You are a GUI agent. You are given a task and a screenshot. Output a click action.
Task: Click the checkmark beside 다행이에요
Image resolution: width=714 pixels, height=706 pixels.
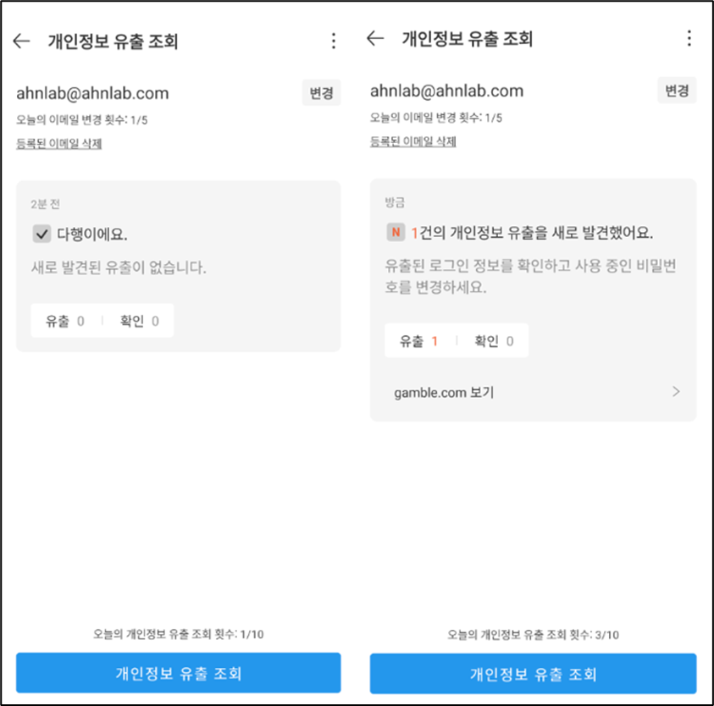(41, 234)
